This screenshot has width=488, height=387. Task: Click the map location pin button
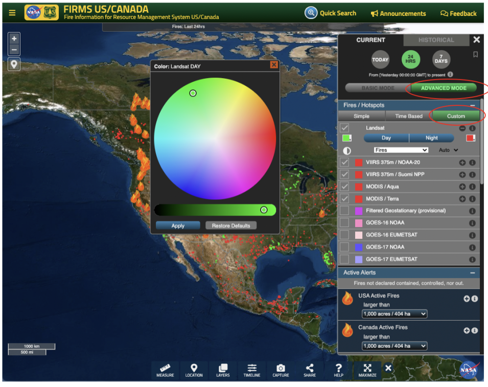14,64
